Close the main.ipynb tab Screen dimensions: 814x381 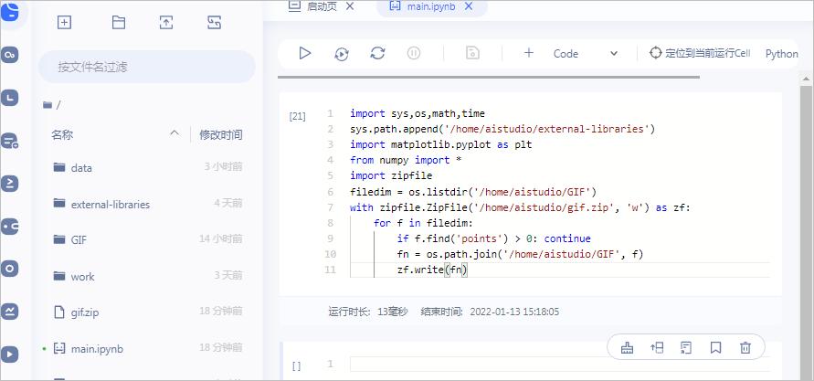click(x=469, y=6)
